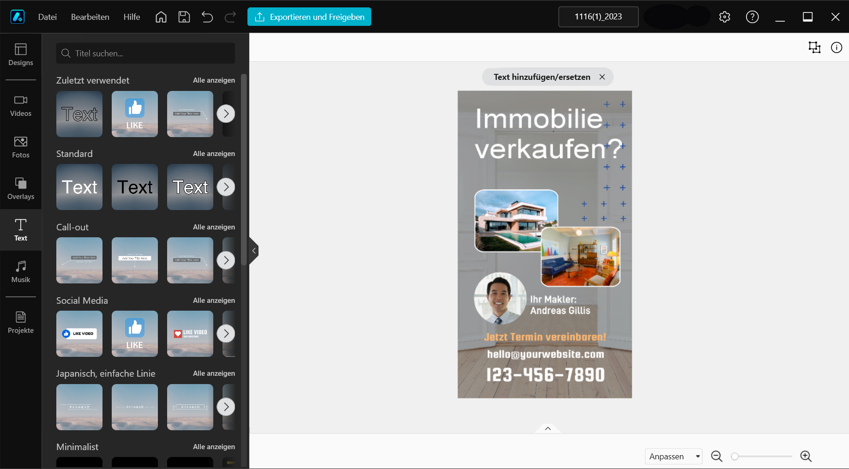The height and width of the screenshot is (469, 849).
Task: Click the hello@yourwebsite.com text
Action: (x=545, y=355)
